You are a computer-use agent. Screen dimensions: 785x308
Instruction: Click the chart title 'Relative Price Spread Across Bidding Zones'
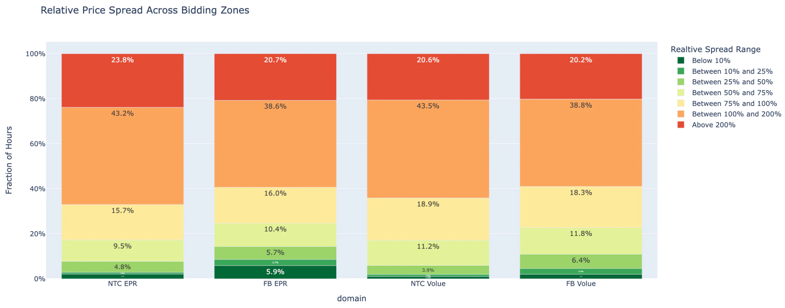pyautogui.click(x=145, y=10)
